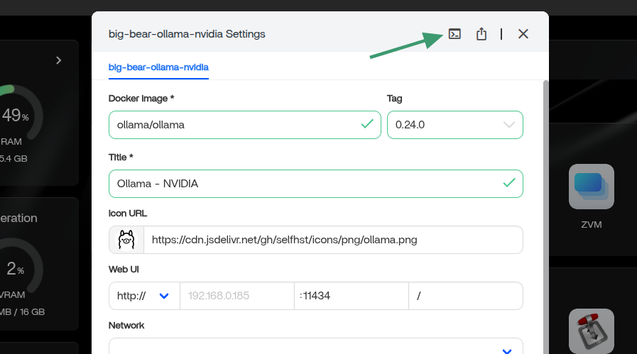The width and height of the screenshot is (637, 354).
Task: Close the big-bear-ollama-nvidia Settings dialog
Action: [x=523, y=33]
